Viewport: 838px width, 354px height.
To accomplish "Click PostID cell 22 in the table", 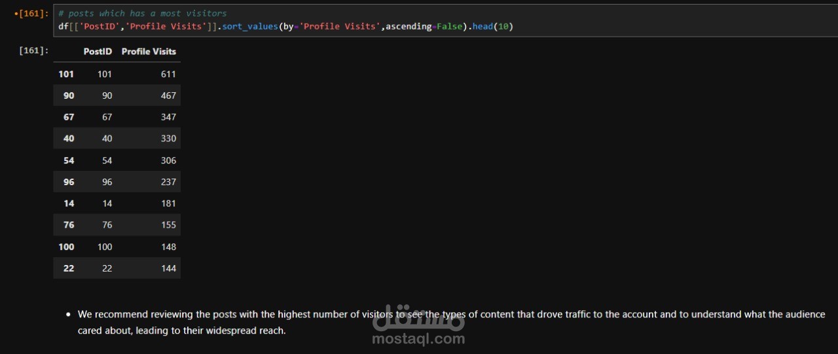I will click(107, 268).
